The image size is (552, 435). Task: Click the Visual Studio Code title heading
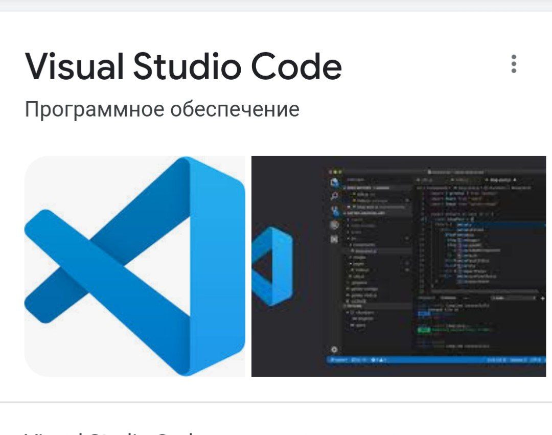pos(183,66)
